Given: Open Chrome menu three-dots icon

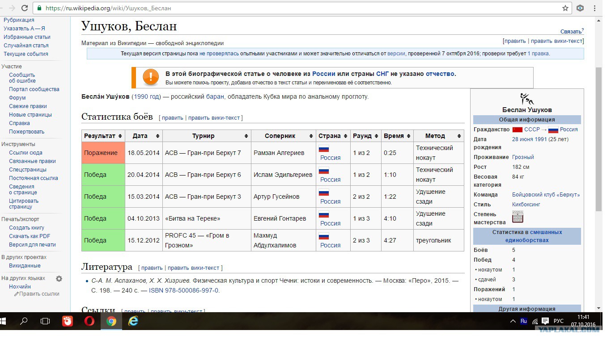Looking at the screenshot, I should point(594,8).
